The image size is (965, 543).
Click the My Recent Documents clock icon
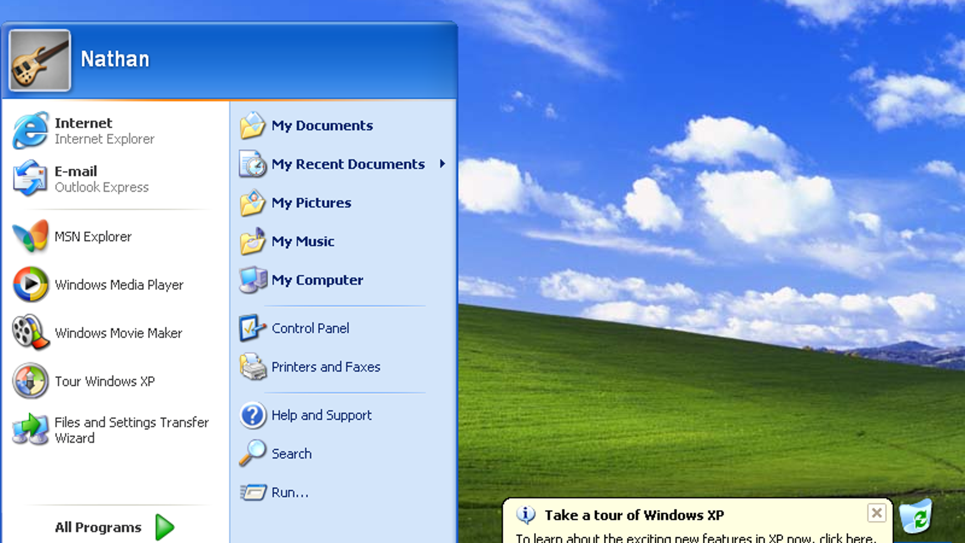click(x=252, y=164)
